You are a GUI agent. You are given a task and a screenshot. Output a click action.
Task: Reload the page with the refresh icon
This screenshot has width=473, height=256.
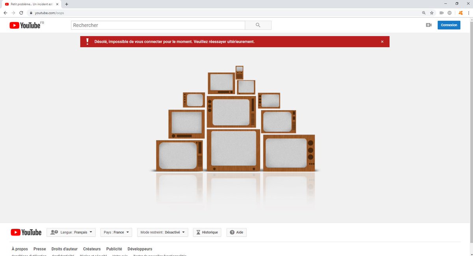tap(21, 13)
